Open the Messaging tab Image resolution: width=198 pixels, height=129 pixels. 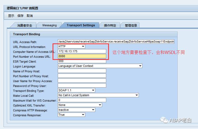[50, 25]
